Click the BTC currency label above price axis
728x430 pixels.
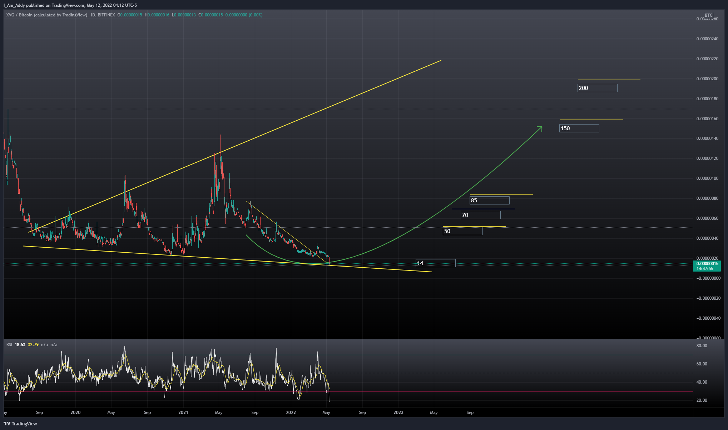[709, 15]
